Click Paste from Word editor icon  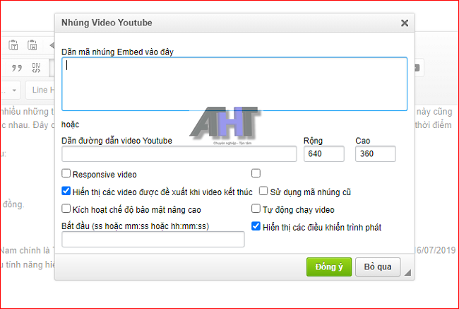pyautogui.click(x=32, y=45)
